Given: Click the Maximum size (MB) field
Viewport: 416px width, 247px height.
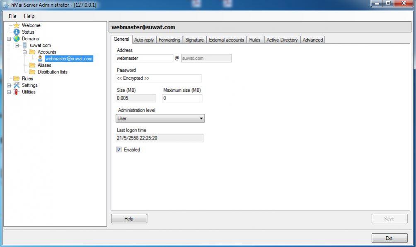Looking at the screenshot, I should (x=182, y=98).
